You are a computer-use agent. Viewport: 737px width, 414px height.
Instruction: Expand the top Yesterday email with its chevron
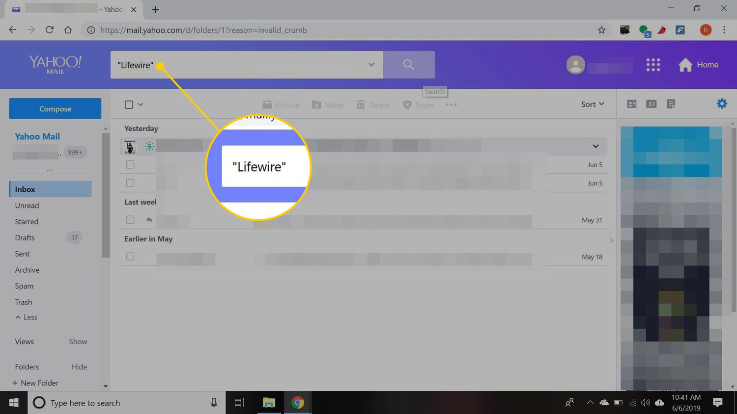(595, 146)
